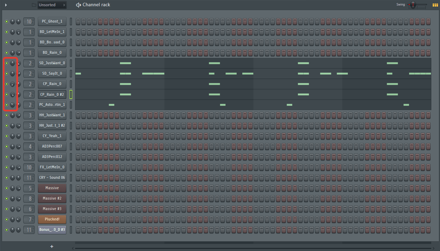Click the arrow on the Unsorted selector
440x251 pixels.
pos(64,5)
